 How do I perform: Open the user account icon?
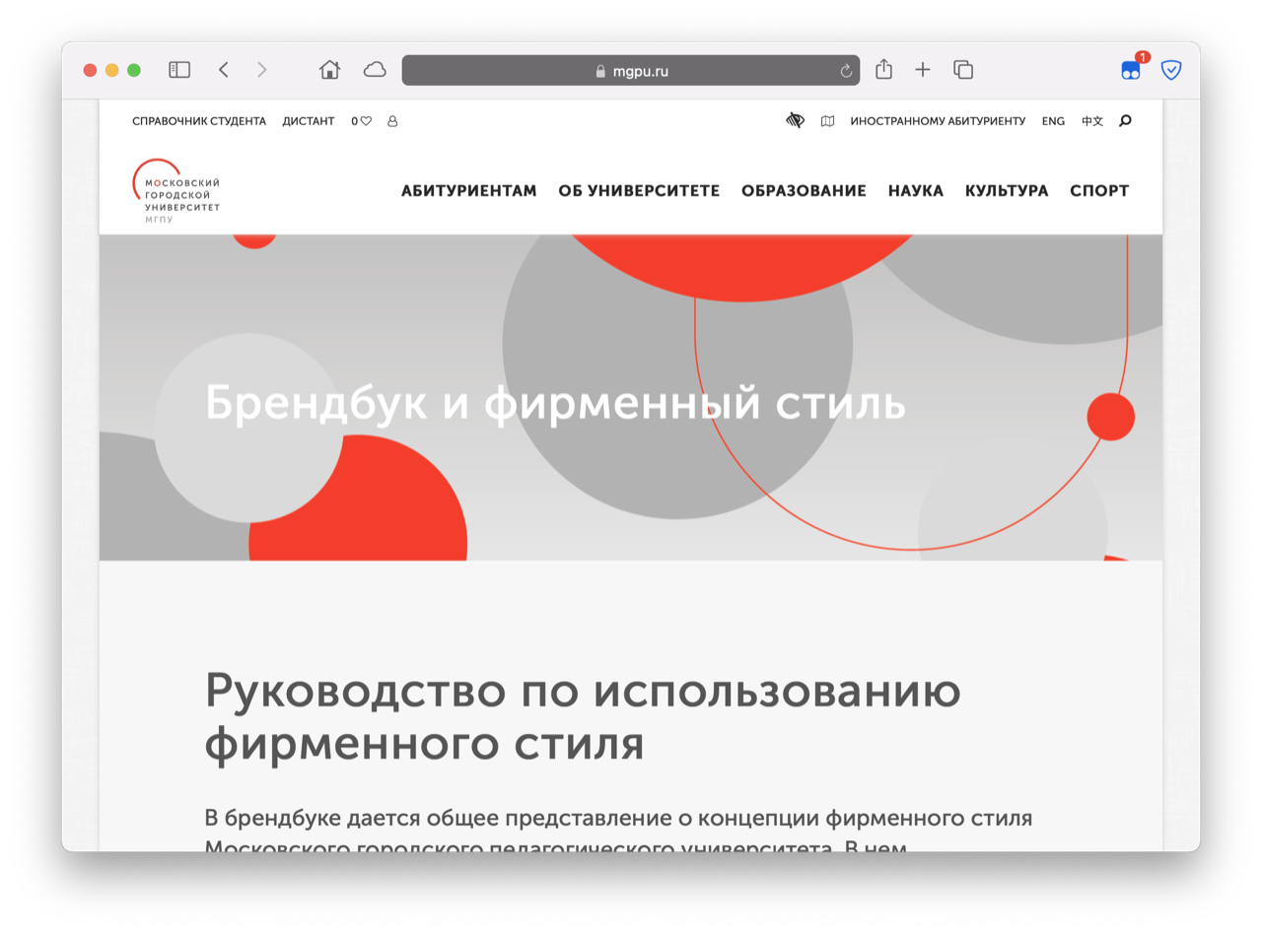pyautogui.click(x=392, y=121)
